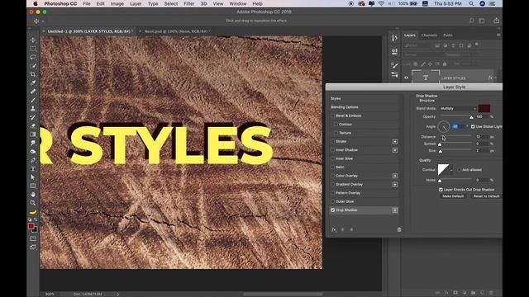Open Photoshop search magnifier in options bar
Screen dimensions: 529x297
pos(471,21)
